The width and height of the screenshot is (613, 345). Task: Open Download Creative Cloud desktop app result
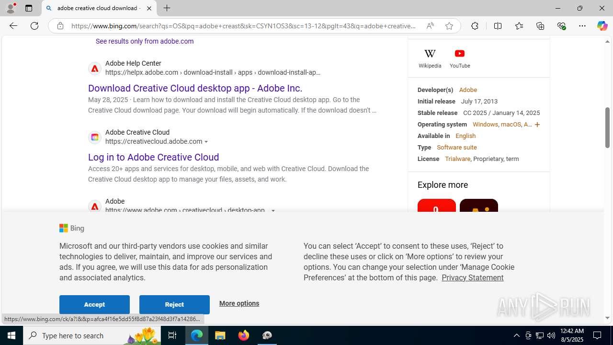(x=195, y=88)
